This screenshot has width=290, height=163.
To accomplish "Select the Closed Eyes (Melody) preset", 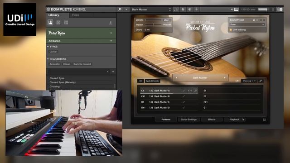I will (x=63, y=82).
